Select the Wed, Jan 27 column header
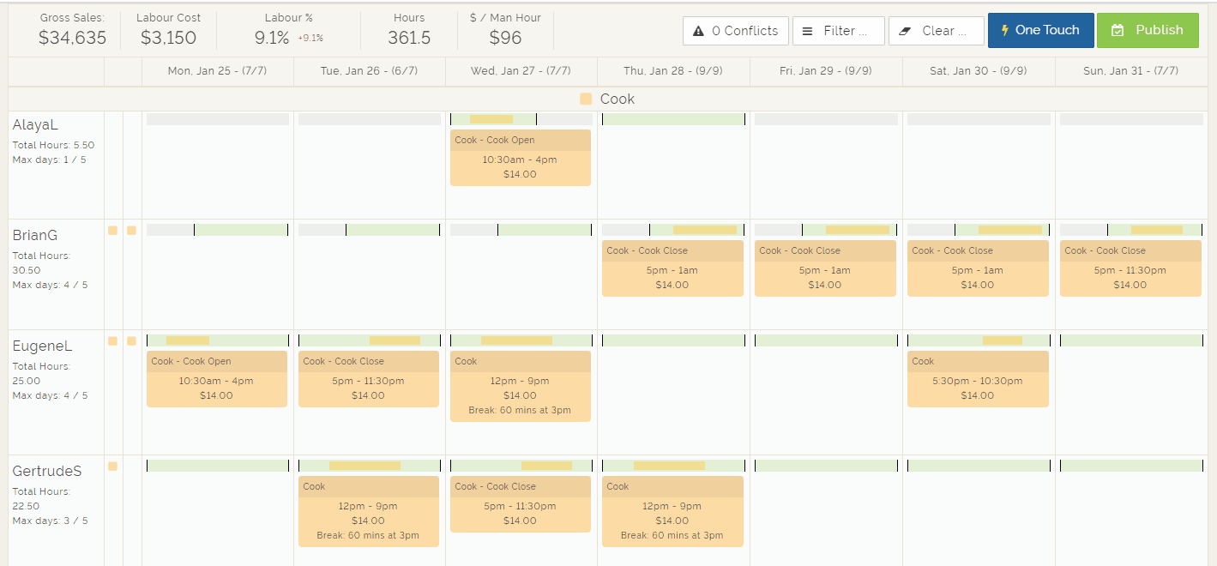 pos(520,70)
